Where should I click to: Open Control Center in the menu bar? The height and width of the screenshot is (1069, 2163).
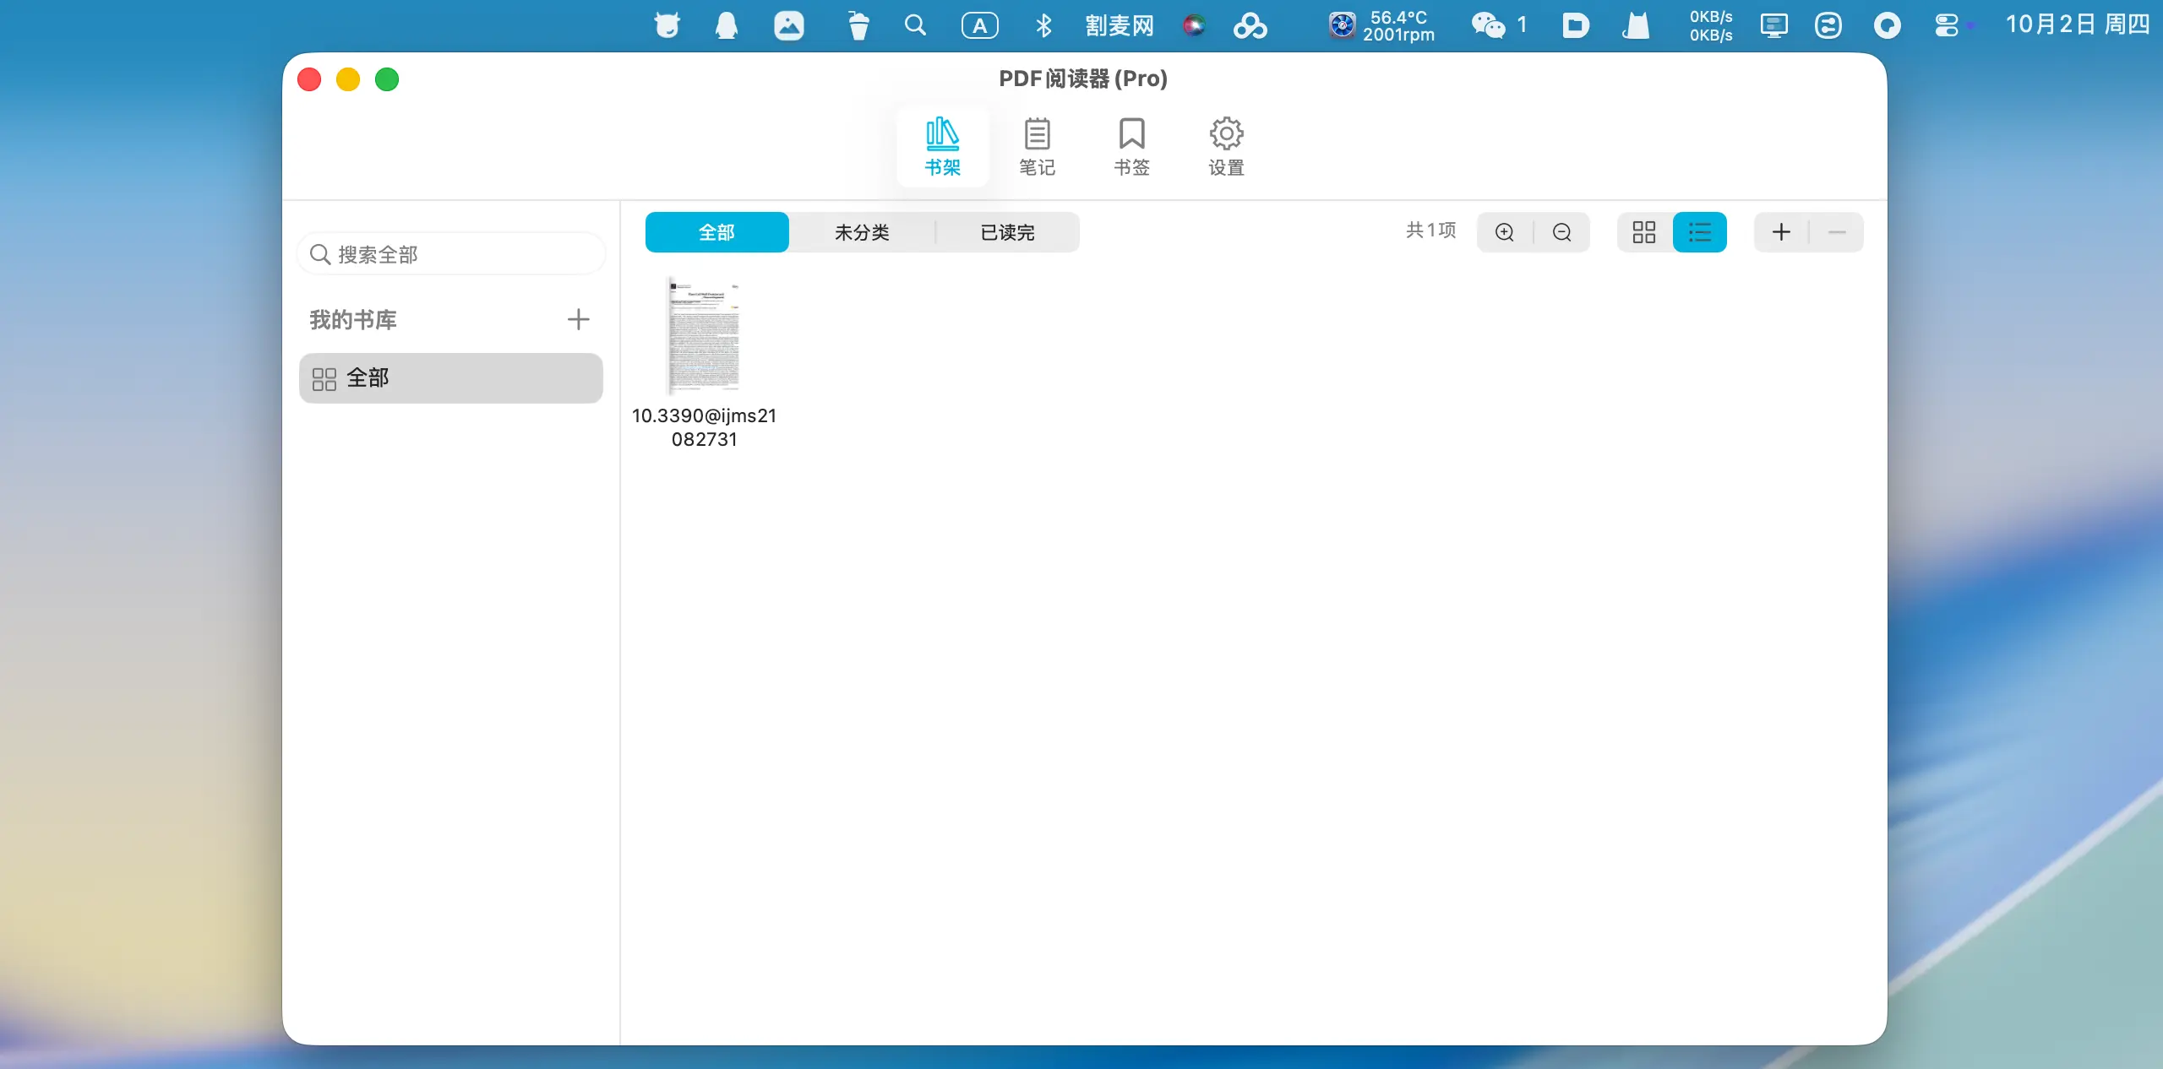click(1947, 25)
